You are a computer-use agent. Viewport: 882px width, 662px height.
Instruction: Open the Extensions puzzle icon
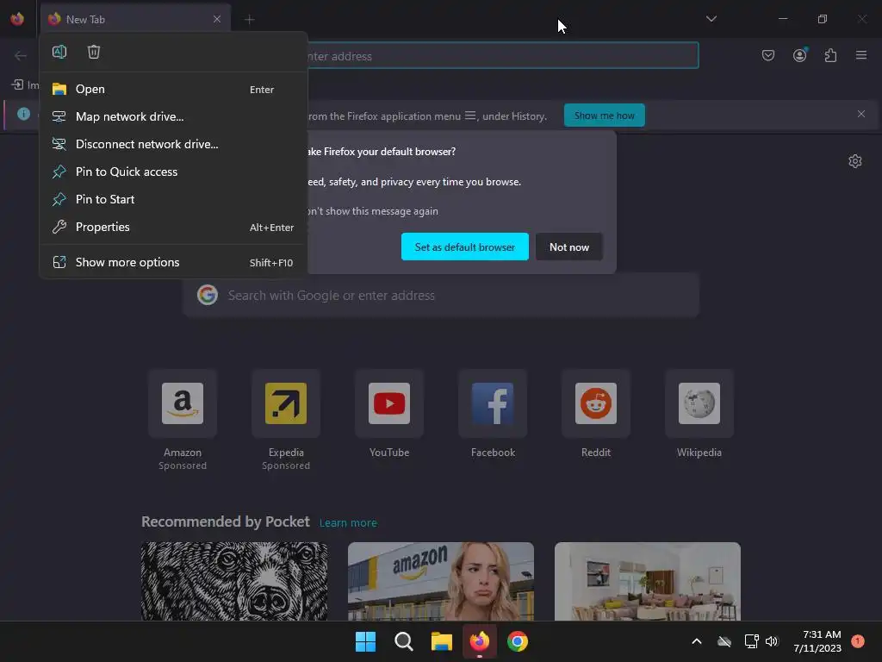click(x=830, y=55)
